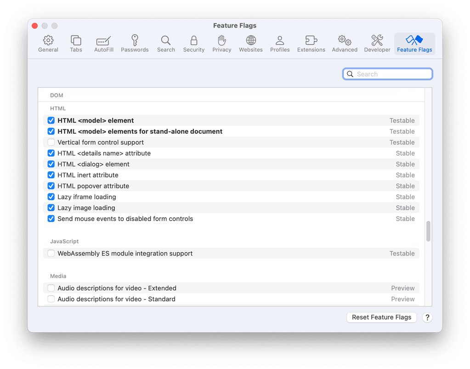Select the Passwords key icon

coord(135,44)
